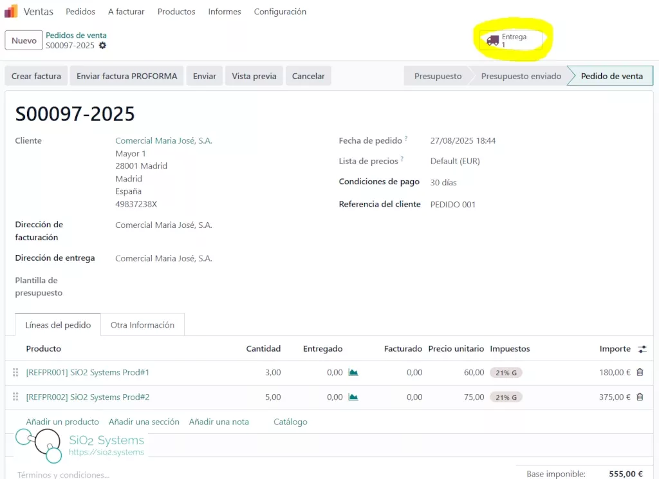The image size is (659, 479).
Task: Click the Términos y condiciones field
Action: pos(63,474)
